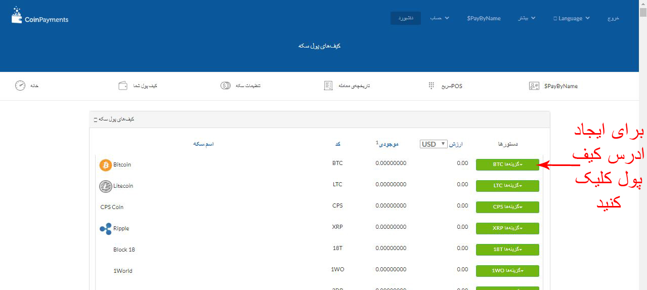
Task: Click خروج logout link
Action: 613,18
